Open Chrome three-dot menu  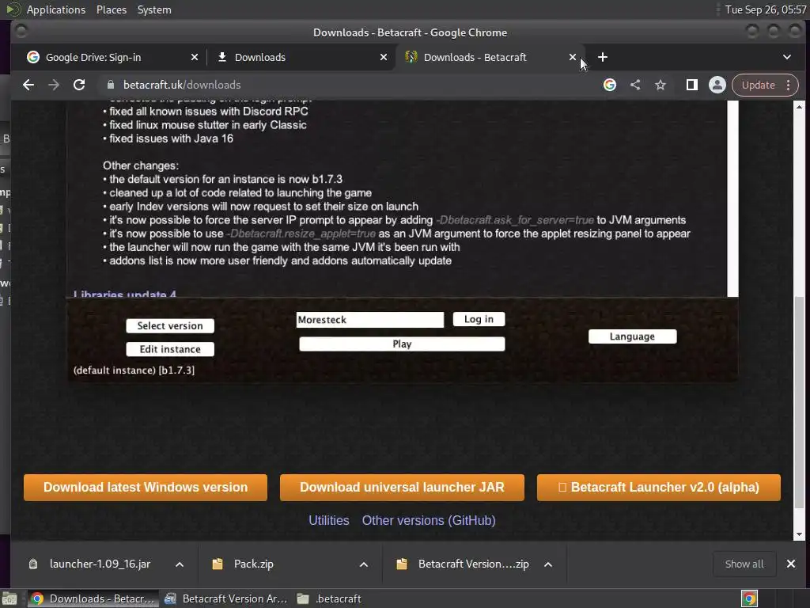pos(789,85)
